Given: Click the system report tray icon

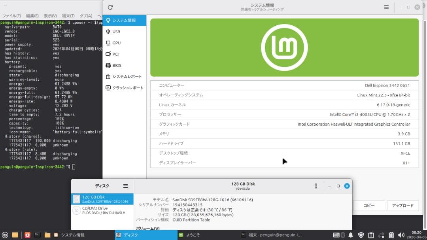Looking at the screenshot, I should click(371, 235).
